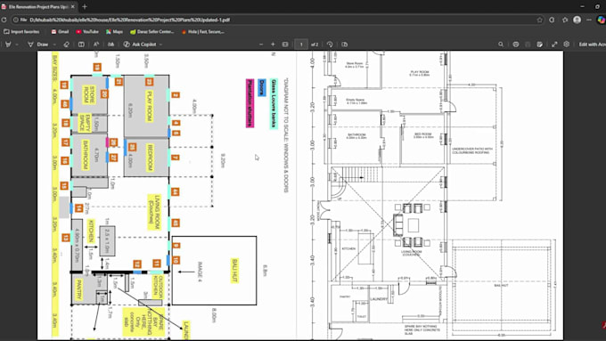Start Read aloud for the PDF

tap(96, 45)
